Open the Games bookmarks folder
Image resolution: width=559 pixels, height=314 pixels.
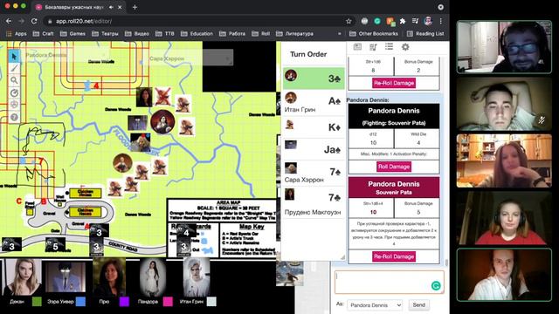point(73,34)
